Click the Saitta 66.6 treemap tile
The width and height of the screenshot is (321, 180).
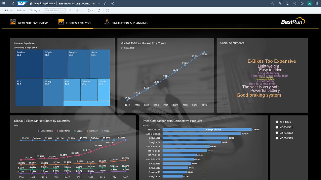click(x=100, y=64)
